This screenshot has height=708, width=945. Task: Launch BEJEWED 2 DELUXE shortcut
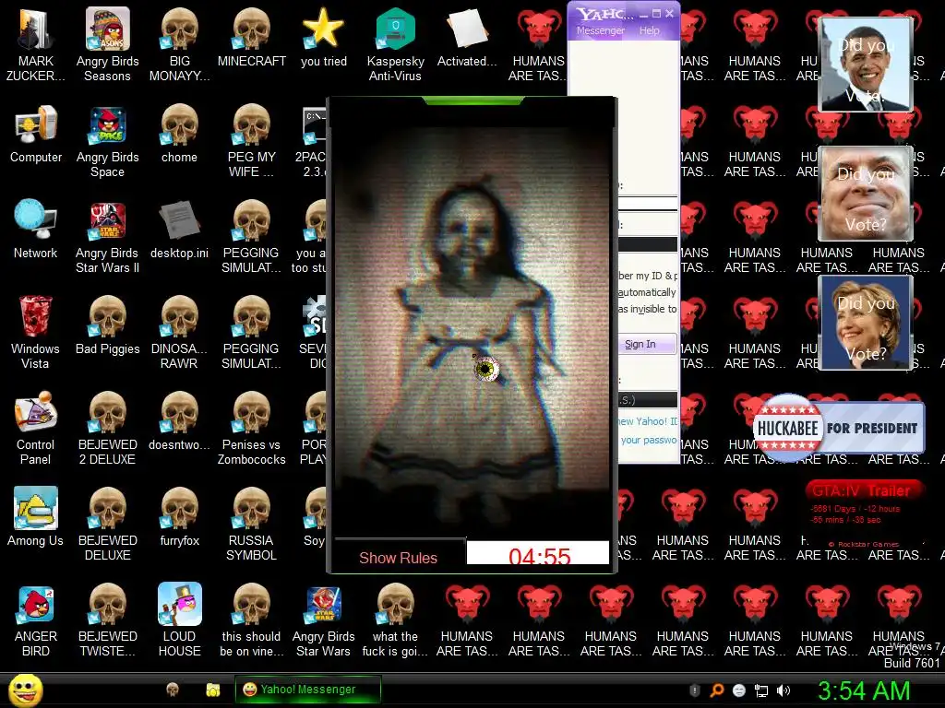(107, 429)
